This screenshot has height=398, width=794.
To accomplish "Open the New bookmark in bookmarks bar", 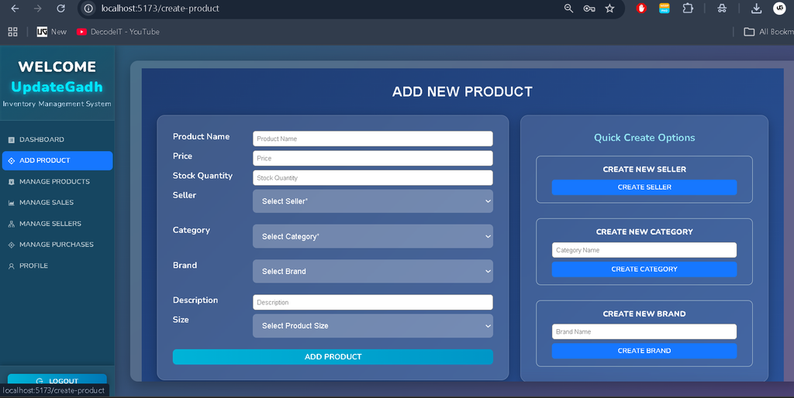I will [x=52, y=32].
